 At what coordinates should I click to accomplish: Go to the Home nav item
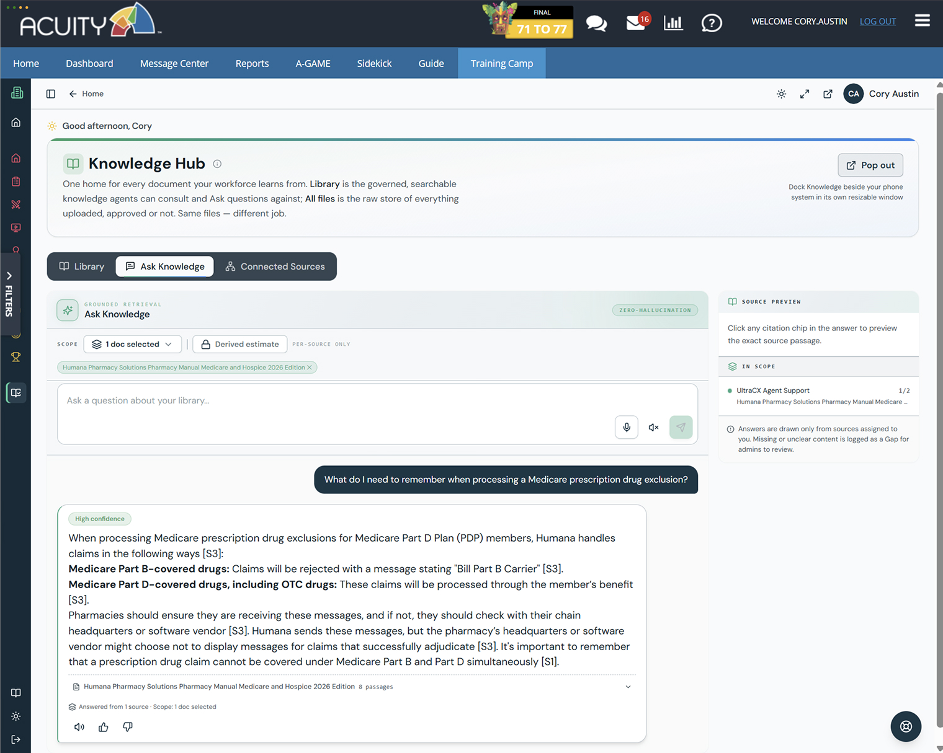(26, 63)
